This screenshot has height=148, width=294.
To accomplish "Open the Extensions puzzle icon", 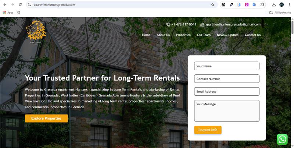I will click(x=262, y=5).
